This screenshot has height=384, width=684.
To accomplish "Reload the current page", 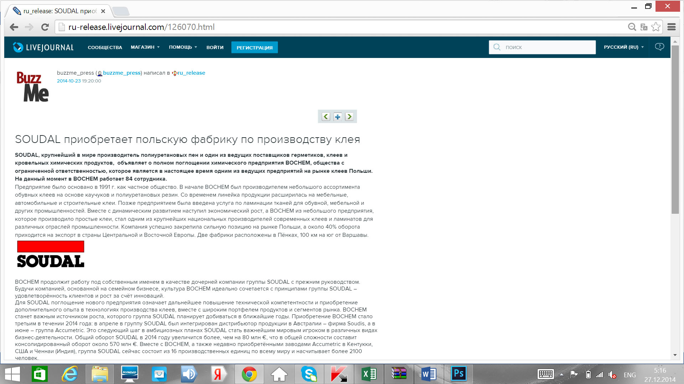I will coord(45,27).
